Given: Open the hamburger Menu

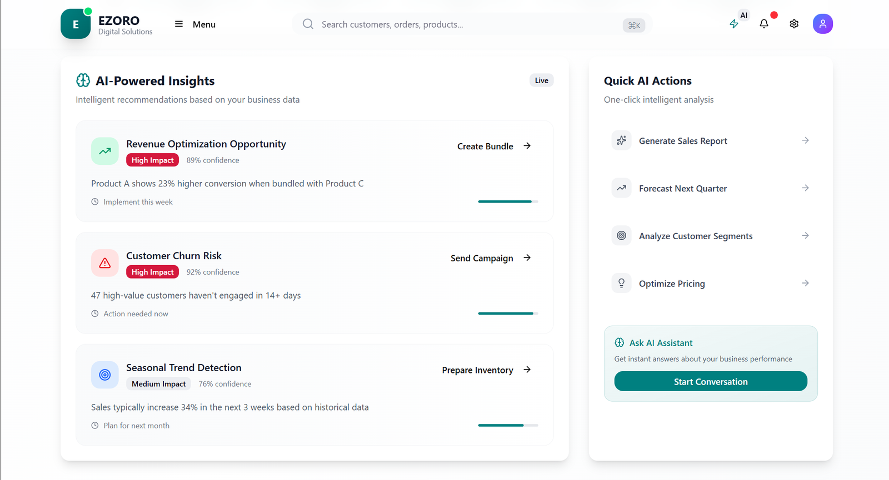Looking at the screenshot, I should 195,24.
